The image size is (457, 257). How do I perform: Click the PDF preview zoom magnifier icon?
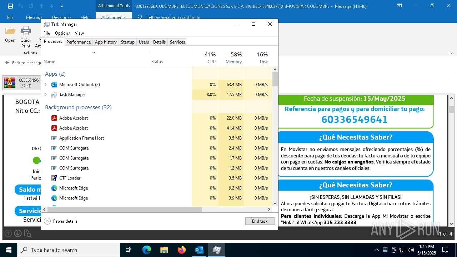27,234
